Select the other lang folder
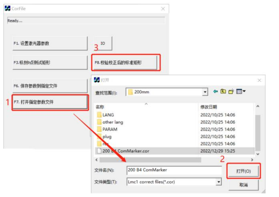Image resolution: width=279 pixels, height=197 pixels. tap(113, 122)
